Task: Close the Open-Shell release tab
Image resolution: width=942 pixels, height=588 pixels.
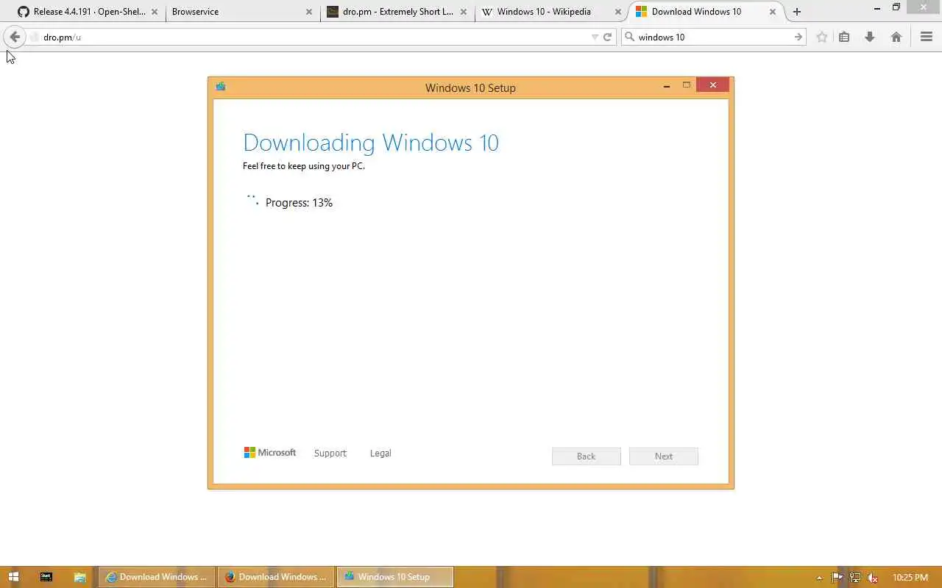Action: pyautogui.click(x=155, y=12)
